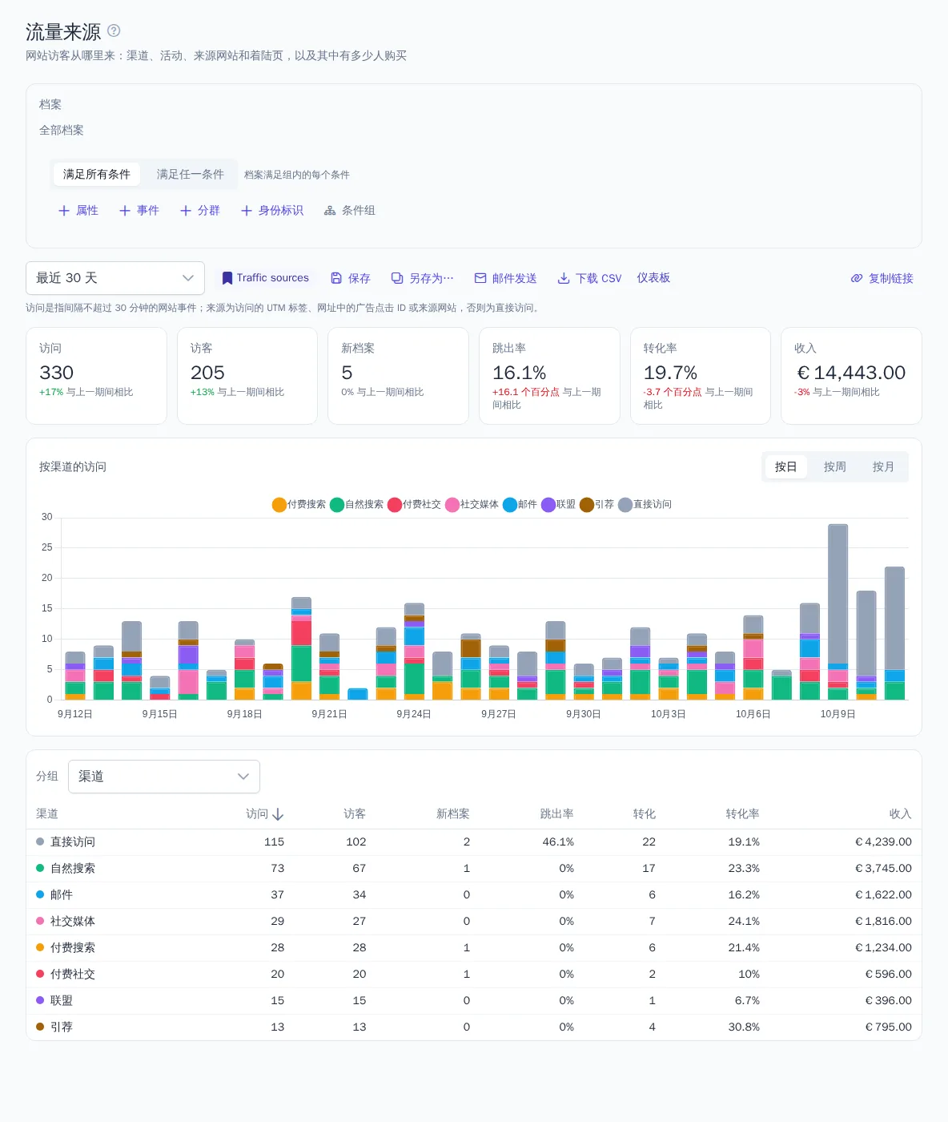Screen dimensions: 948x1122
Task: Click the 访客 column header
Action: (355, 814)
